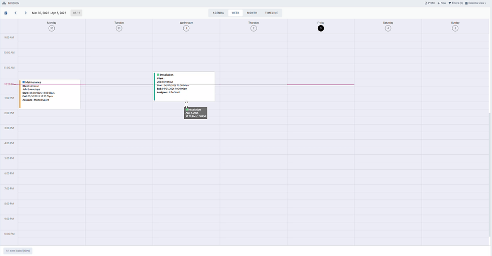Click the Assignee : Martin Dupont text
492x256 pixels.
(36, 100)
